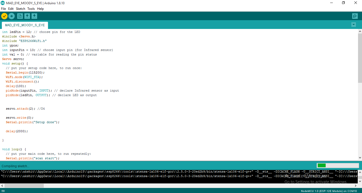Image resolution: width=362 pixels, height=193 pixels.
Task: Select the MAD_EYE_MOODY_S_EYE tab
Action: click(25, 25)
